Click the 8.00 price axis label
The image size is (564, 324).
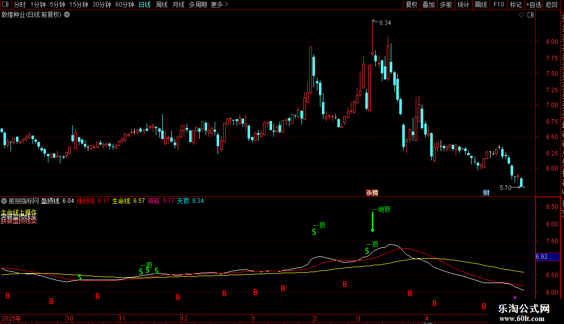(552, 42)
